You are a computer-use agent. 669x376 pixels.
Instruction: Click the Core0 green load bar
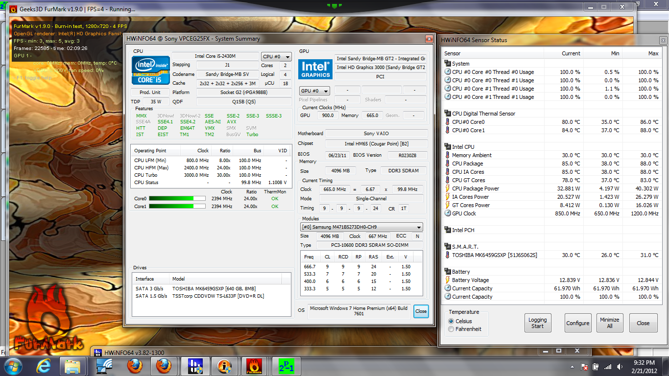(x=178, y=199)
